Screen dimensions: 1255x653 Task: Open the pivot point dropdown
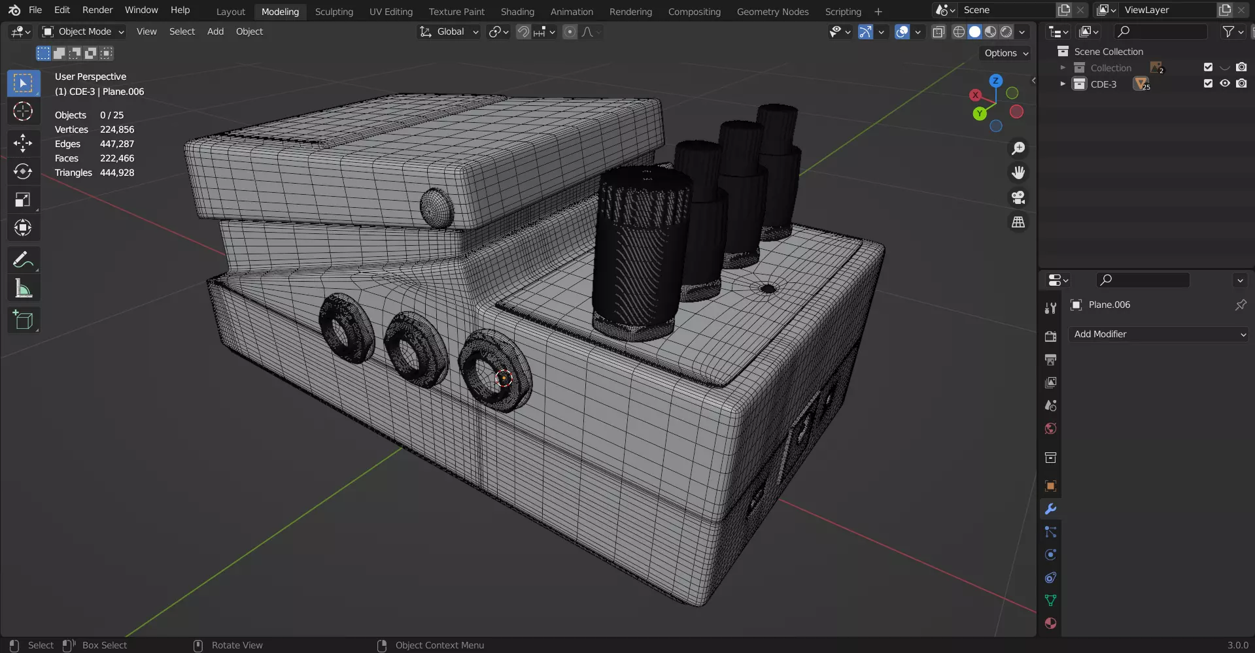coord(498,31)
